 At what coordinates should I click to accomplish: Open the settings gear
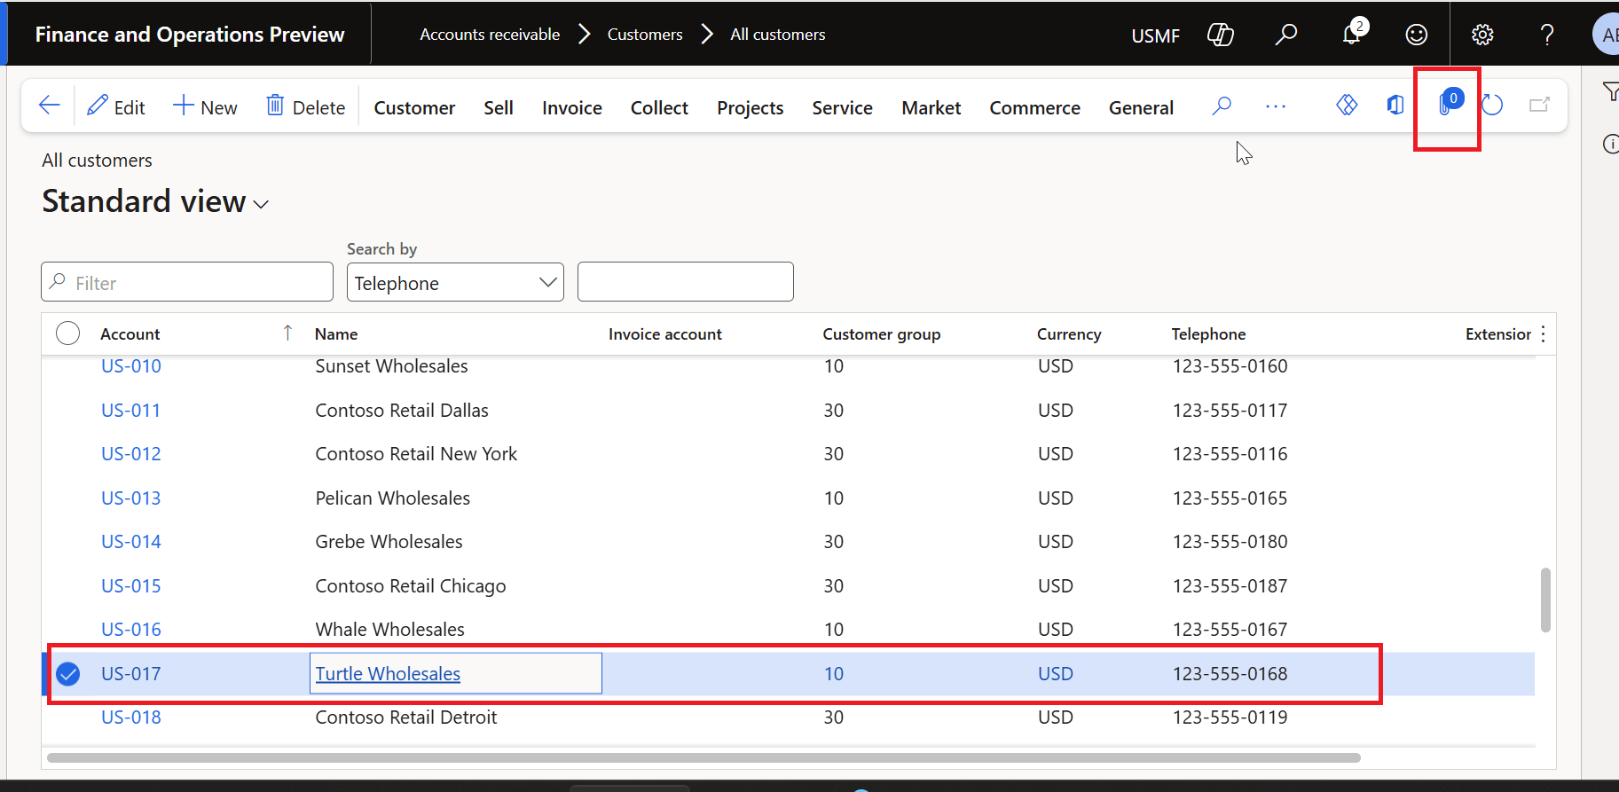1482,35
